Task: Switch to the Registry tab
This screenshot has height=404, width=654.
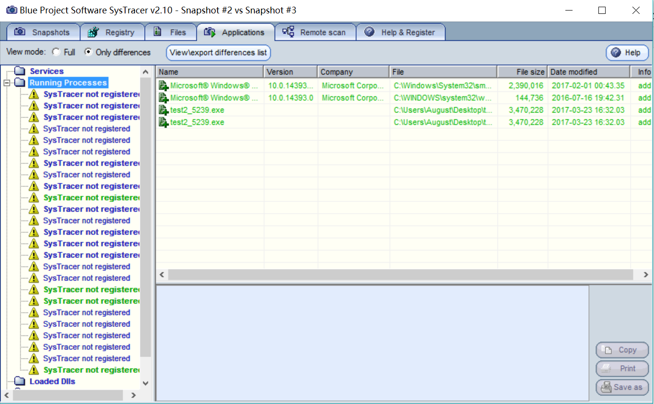Action: tap(112, 33)
